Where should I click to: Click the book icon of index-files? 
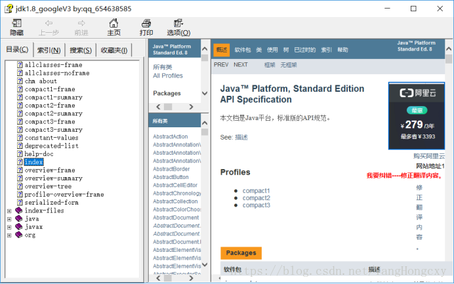pyautogui.click(x=19, y=211)
